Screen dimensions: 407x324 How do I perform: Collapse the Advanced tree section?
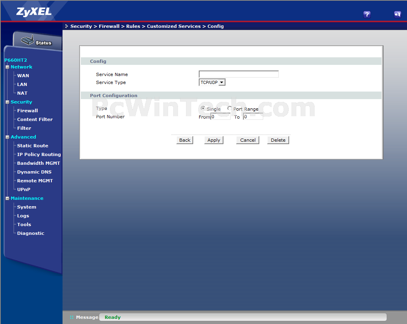pyautogui.click(x=7, y=137)
